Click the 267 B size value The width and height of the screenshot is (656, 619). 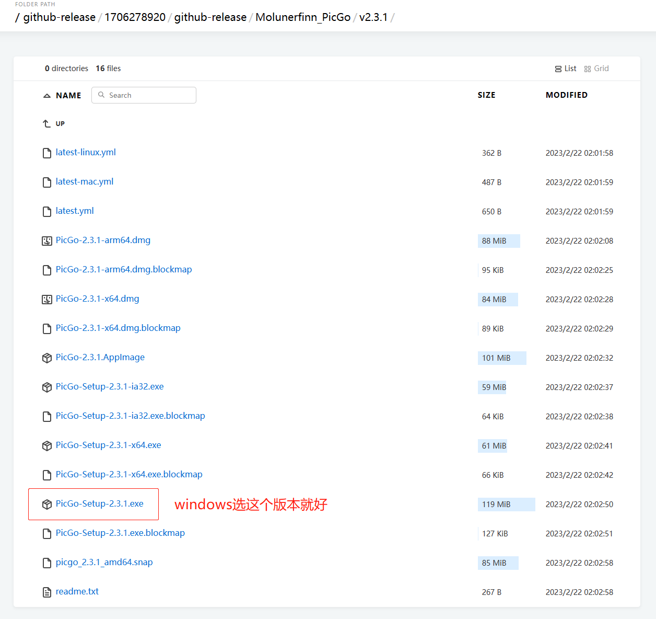pos(491,592)
